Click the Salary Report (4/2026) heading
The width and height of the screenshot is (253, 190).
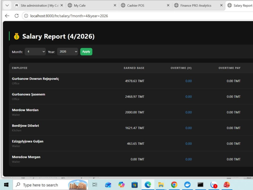point(58,36)
